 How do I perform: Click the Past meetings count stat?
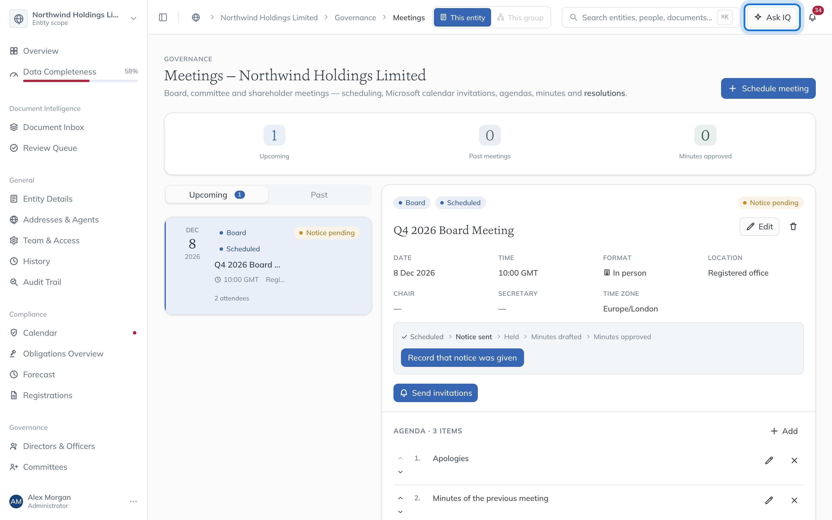point(490,135)
